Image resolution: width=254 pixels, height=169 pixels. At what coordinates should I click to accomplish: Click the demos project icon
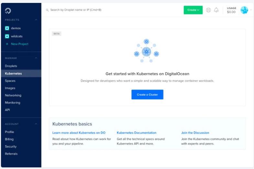tap(7, 28)
